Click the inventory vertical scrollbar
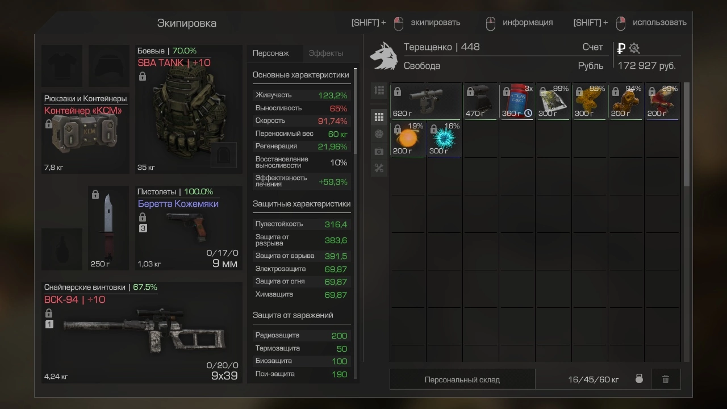 click(687, 134)
